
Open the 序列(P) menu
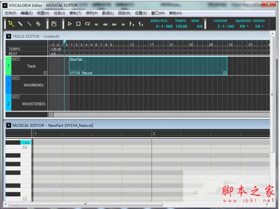92,13
